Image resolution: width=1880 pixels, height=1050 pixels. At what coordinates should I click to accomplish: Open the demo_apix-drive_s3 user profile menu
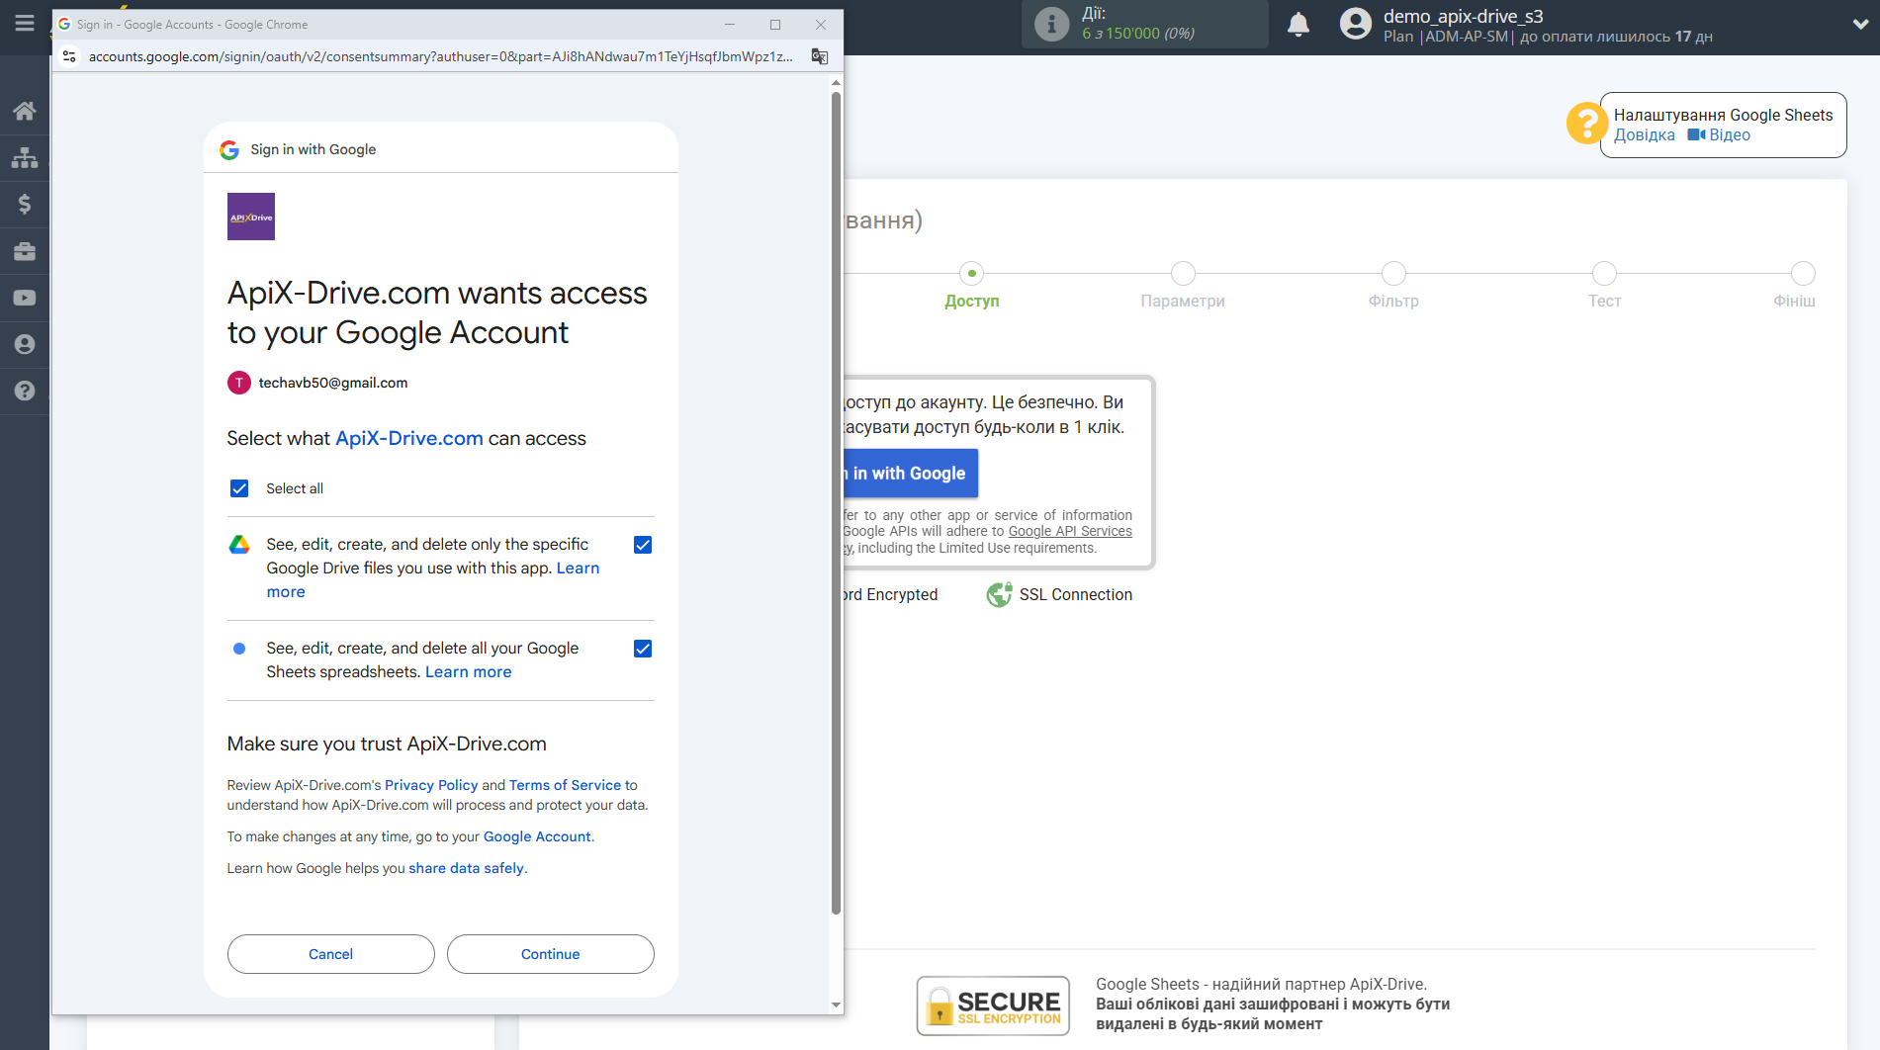(x=1463, y=17)
